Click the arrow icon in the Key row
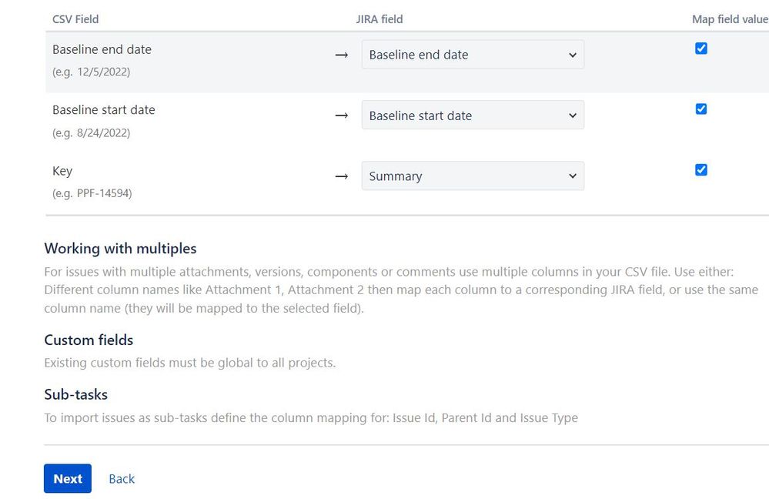Viewport: 769px width, 499px height. pos(341,176)
